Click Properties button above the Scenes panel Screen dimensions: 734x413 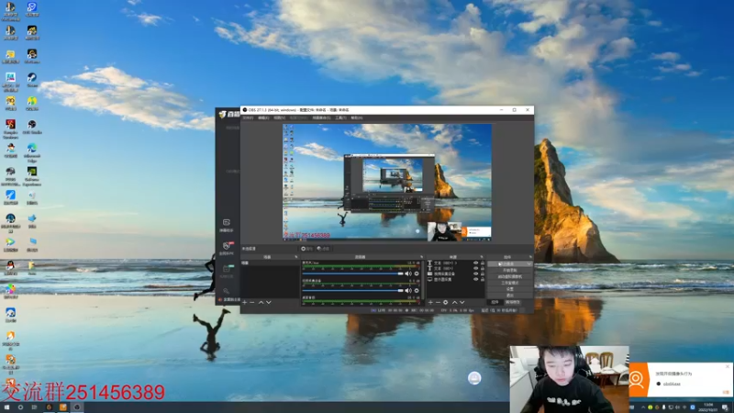click(x=306, y=249)
